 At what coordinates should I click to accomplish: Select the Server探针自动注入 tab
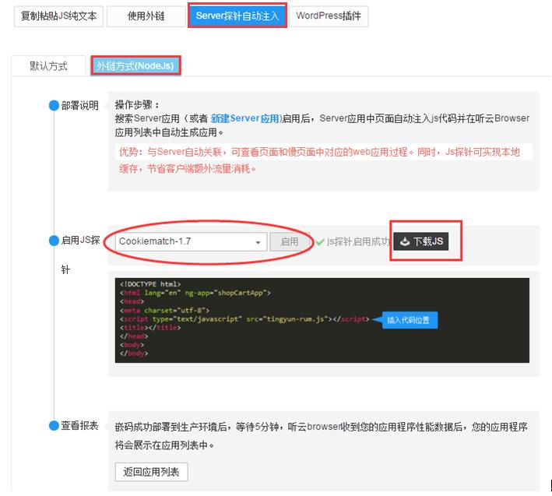(237, 16)
